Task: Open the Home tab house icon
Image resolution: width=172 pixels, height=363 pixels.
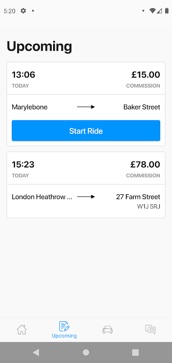Action: pos(22,329)
